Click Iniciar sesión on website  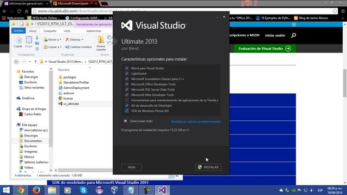click(x=275, y=35)
